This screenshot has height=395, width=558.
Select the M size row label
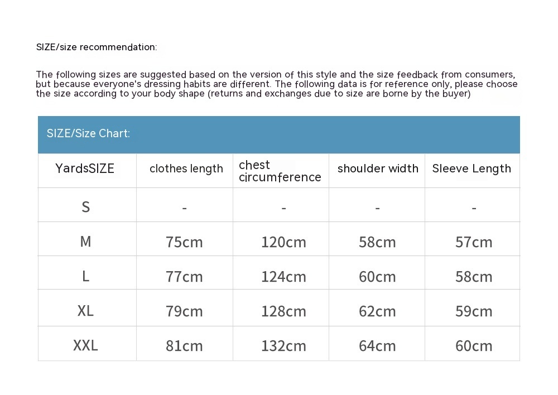coord(85,242)
